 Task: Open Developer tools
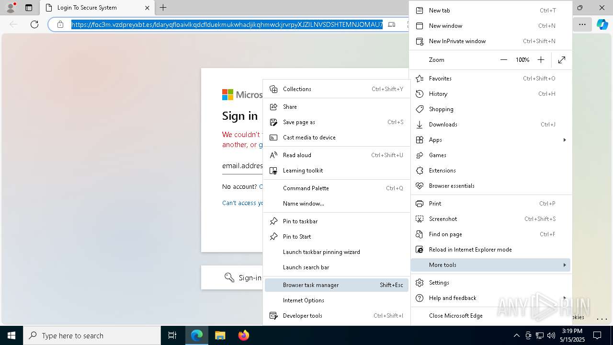(337, 316)
